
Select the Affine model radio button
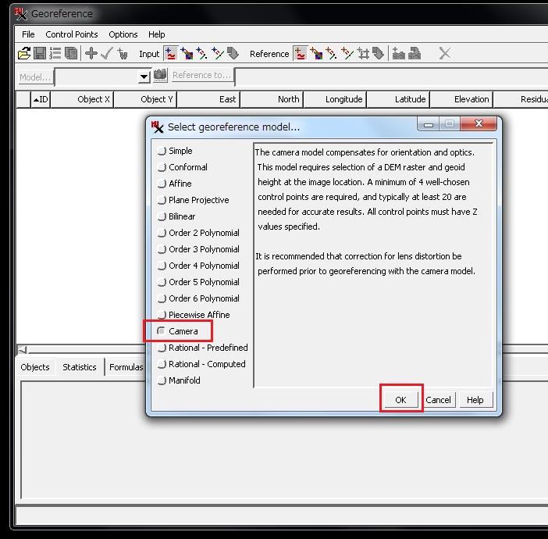click(162, 184)
